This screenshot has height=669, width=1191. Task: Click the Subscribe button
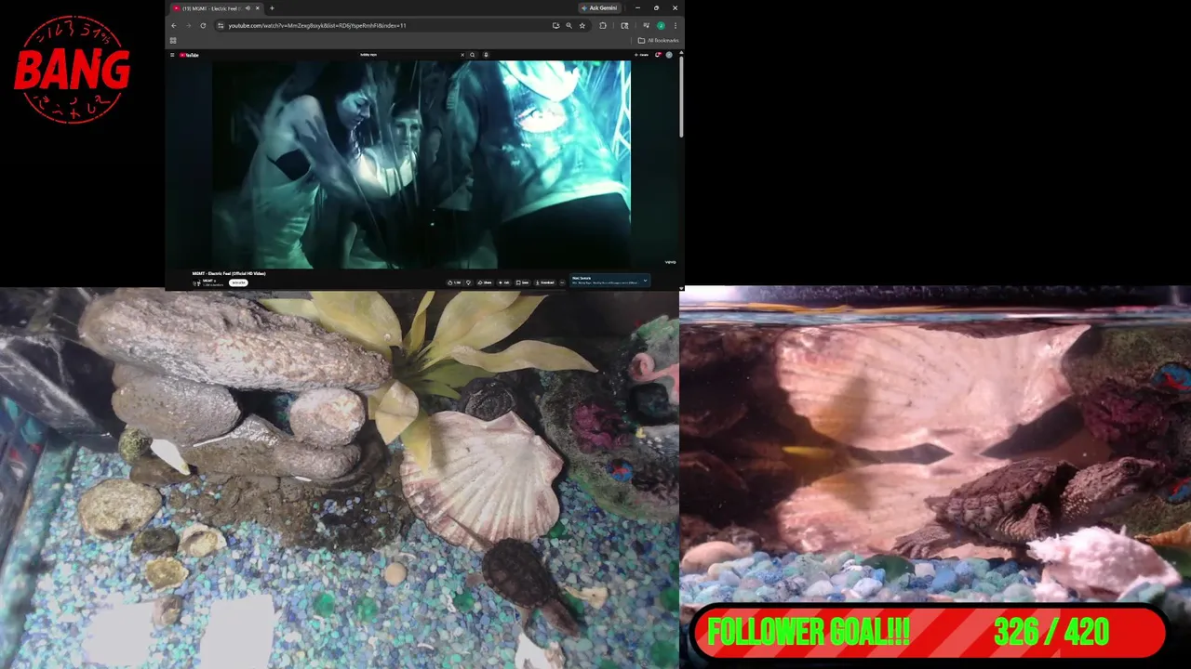pos(238,282)
